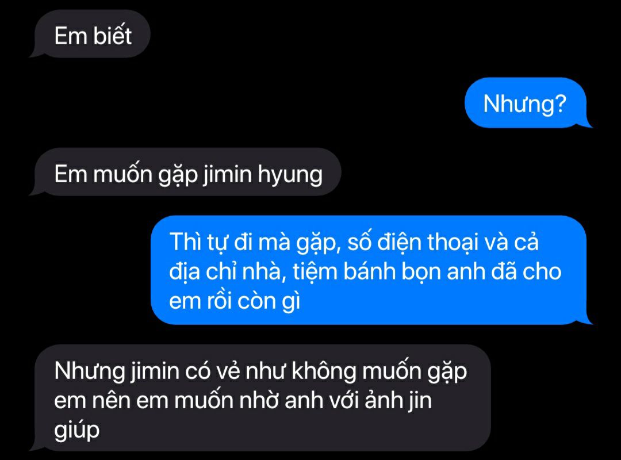Click the tail of the "Nhưng?" bubble
This screenshot has width=621, height=460.
coord(586,123)
